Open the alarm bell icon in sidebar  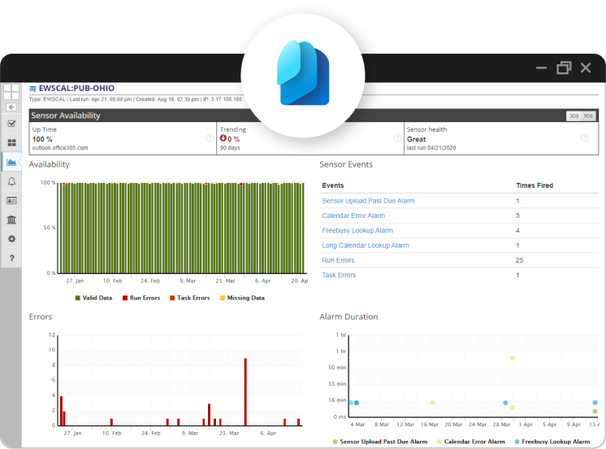point(11,181)
